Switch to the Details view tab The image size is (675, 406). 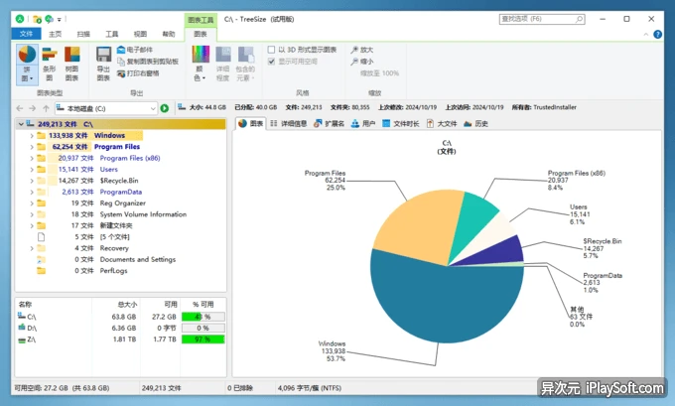[x=289, y=123]
